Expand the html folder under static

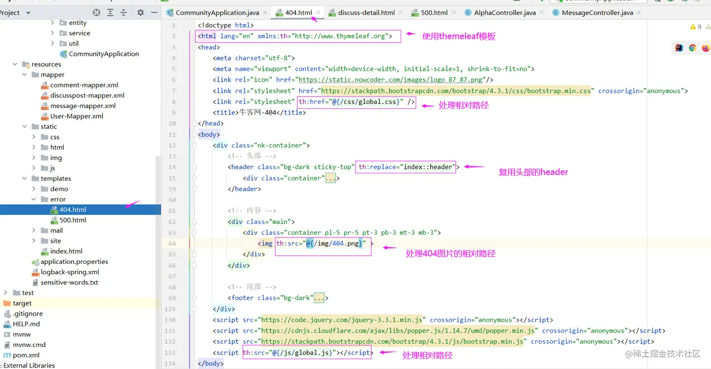click(34, 147)
